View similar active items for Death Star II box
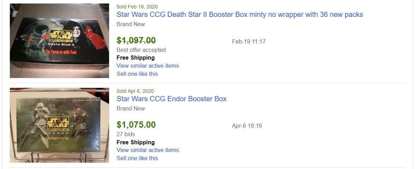420x169 pixels. click(148, 66)
